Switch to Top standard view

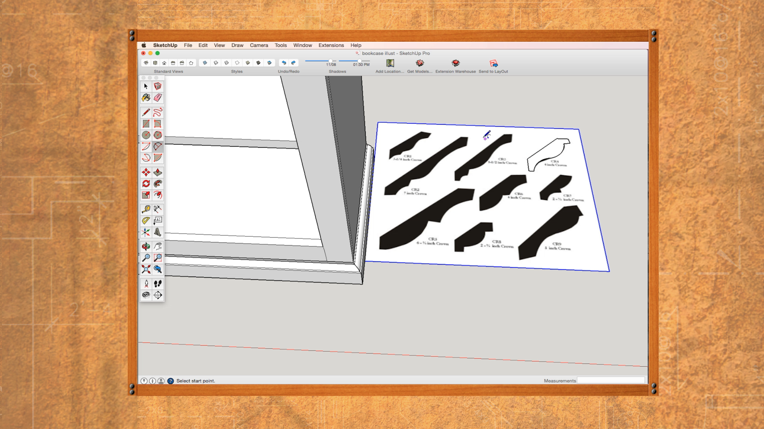[155, 63]
